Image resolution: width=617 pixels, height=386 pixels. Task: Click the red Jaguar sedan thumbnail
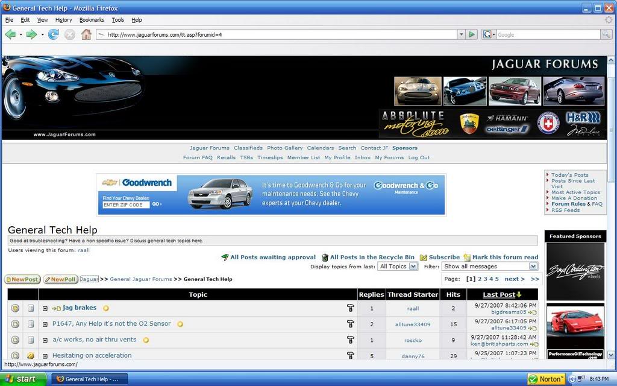(515, 92)
